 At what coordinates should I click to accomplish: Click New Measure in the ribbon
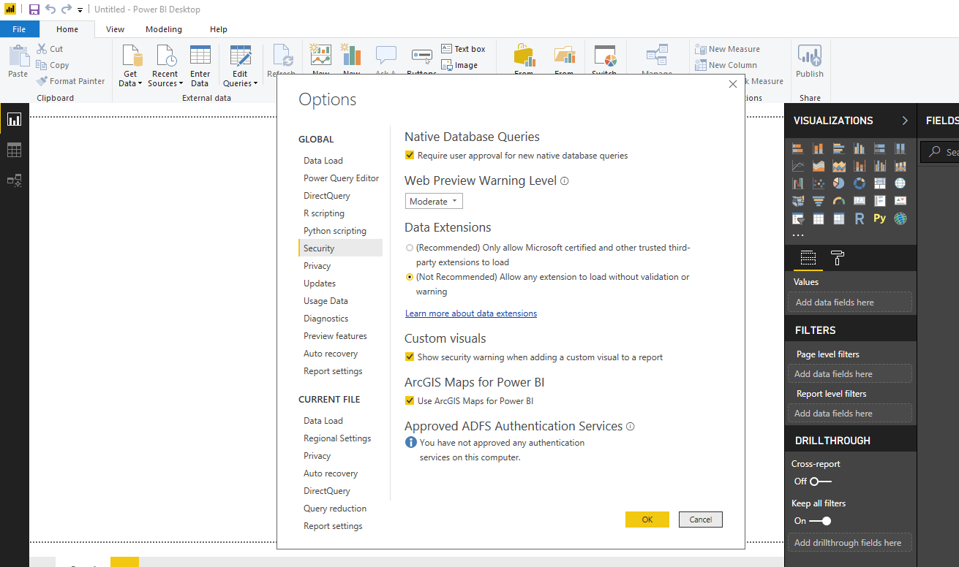click(727, 49)
